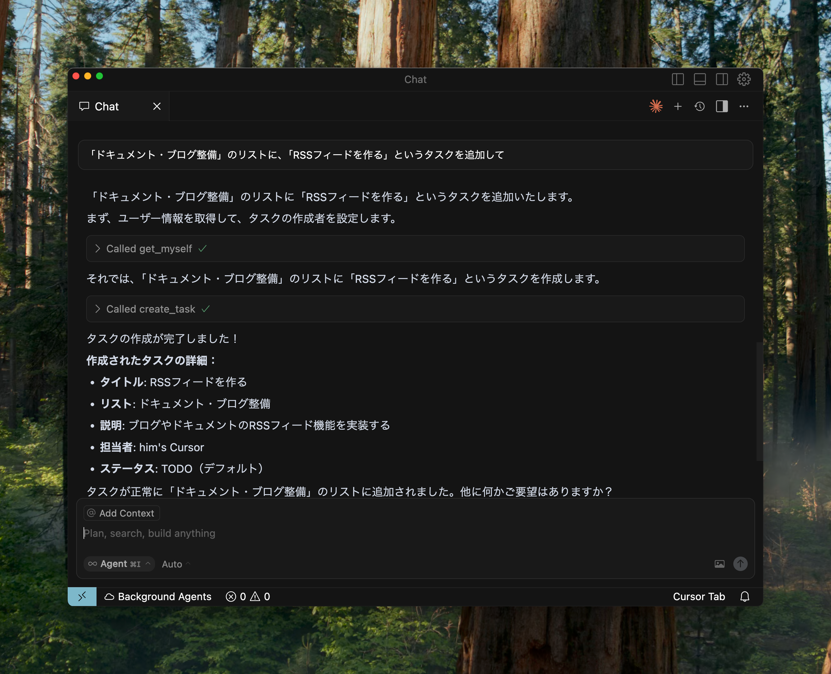Expand the Called create_task tool call
831x674 pixels.
[x=415, y=309]
